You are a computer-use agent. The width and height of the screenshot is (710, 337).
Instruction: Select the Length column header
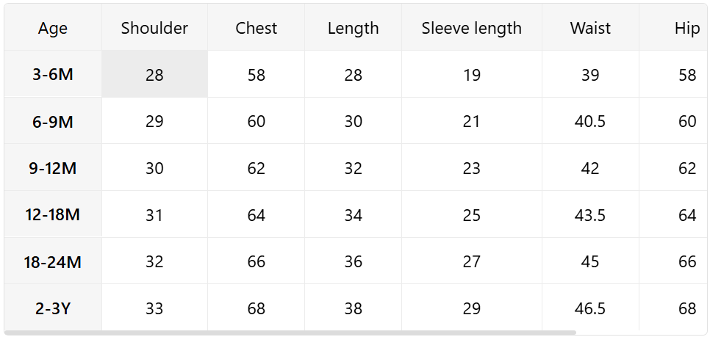click(354, 27)
